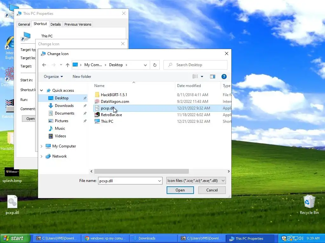
Task: Open address bar history dropdown
Action: (x=145, y=65)
